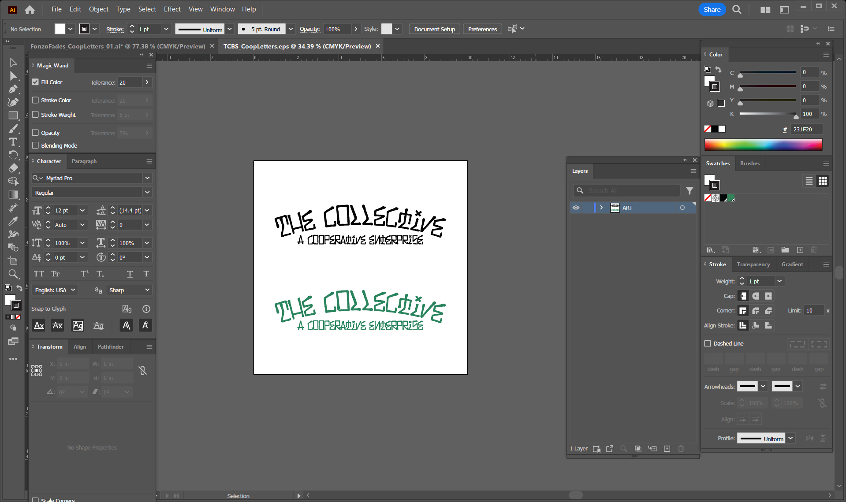Select the Pen tool
Viewport: 846px width, 502px height.
coord(13,89)
